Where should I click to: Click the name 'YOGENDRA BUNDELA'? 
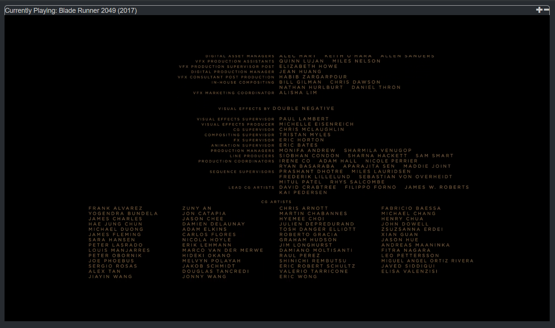[123, 213]
